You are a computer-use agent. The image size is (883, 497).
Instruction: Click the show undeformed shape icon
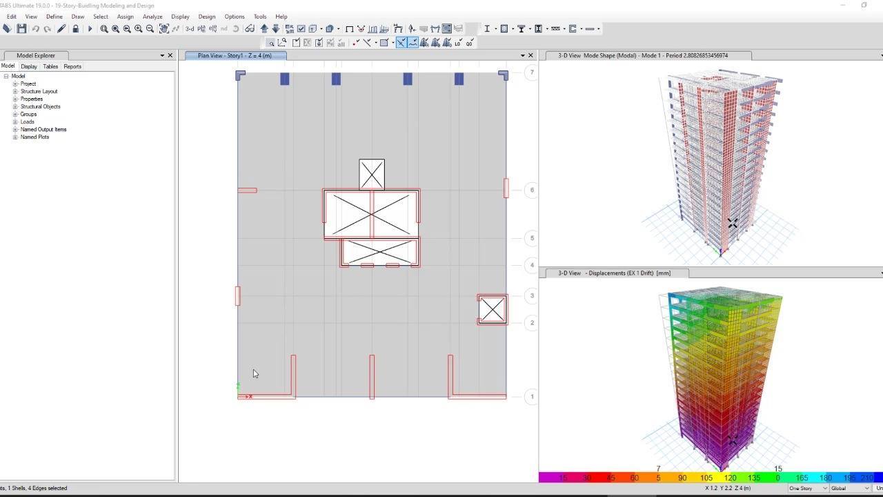click(350, 28)
